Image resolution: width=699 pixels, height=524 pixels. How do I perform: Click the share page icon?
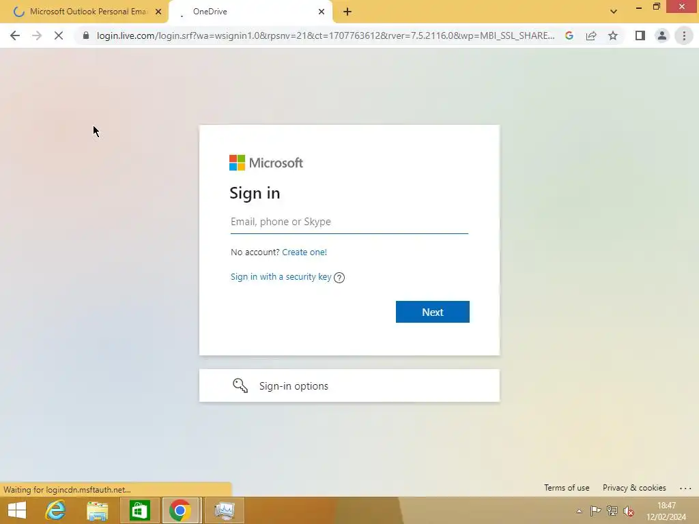point(591,35)
